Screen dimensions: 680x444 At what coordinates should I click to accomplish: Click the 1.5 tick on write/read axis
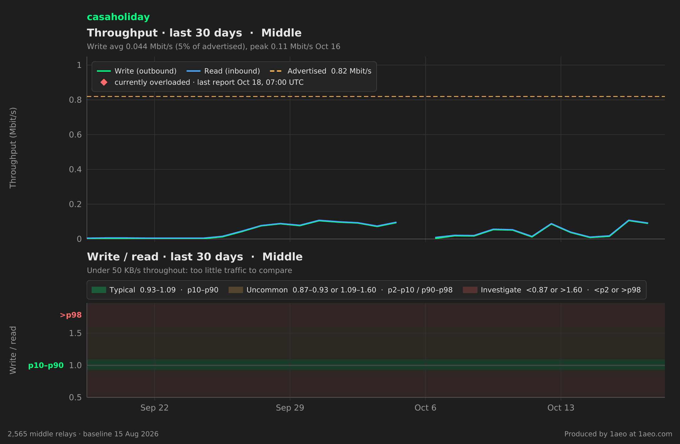[x=75, y=333]
